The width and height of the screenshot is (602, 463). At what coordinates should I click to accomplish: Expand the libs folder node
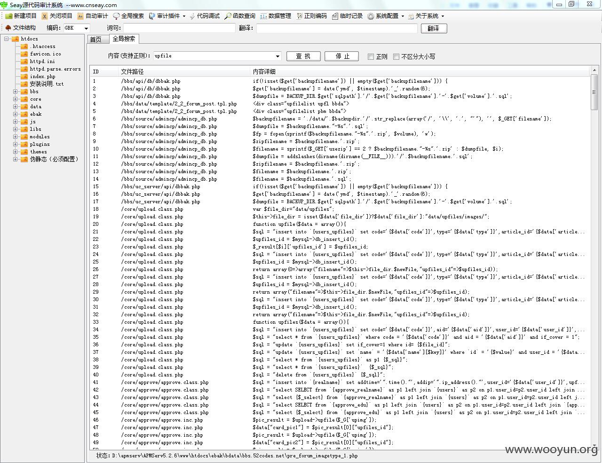tap(15, 129)
